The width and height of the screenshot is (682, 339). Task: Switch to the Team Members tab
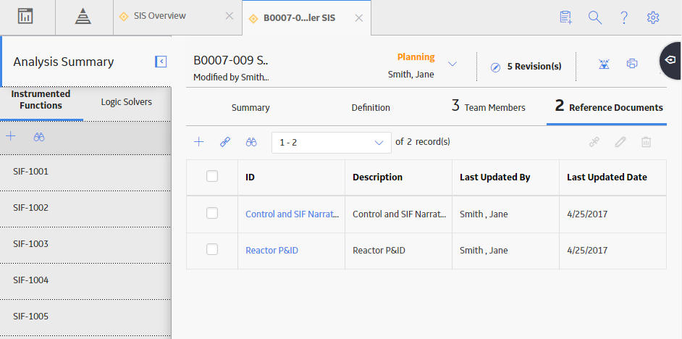[489, 106]
